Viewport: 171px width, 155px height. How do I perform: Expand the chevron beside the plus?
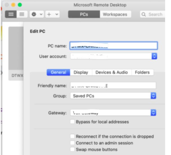coord(57,14)
